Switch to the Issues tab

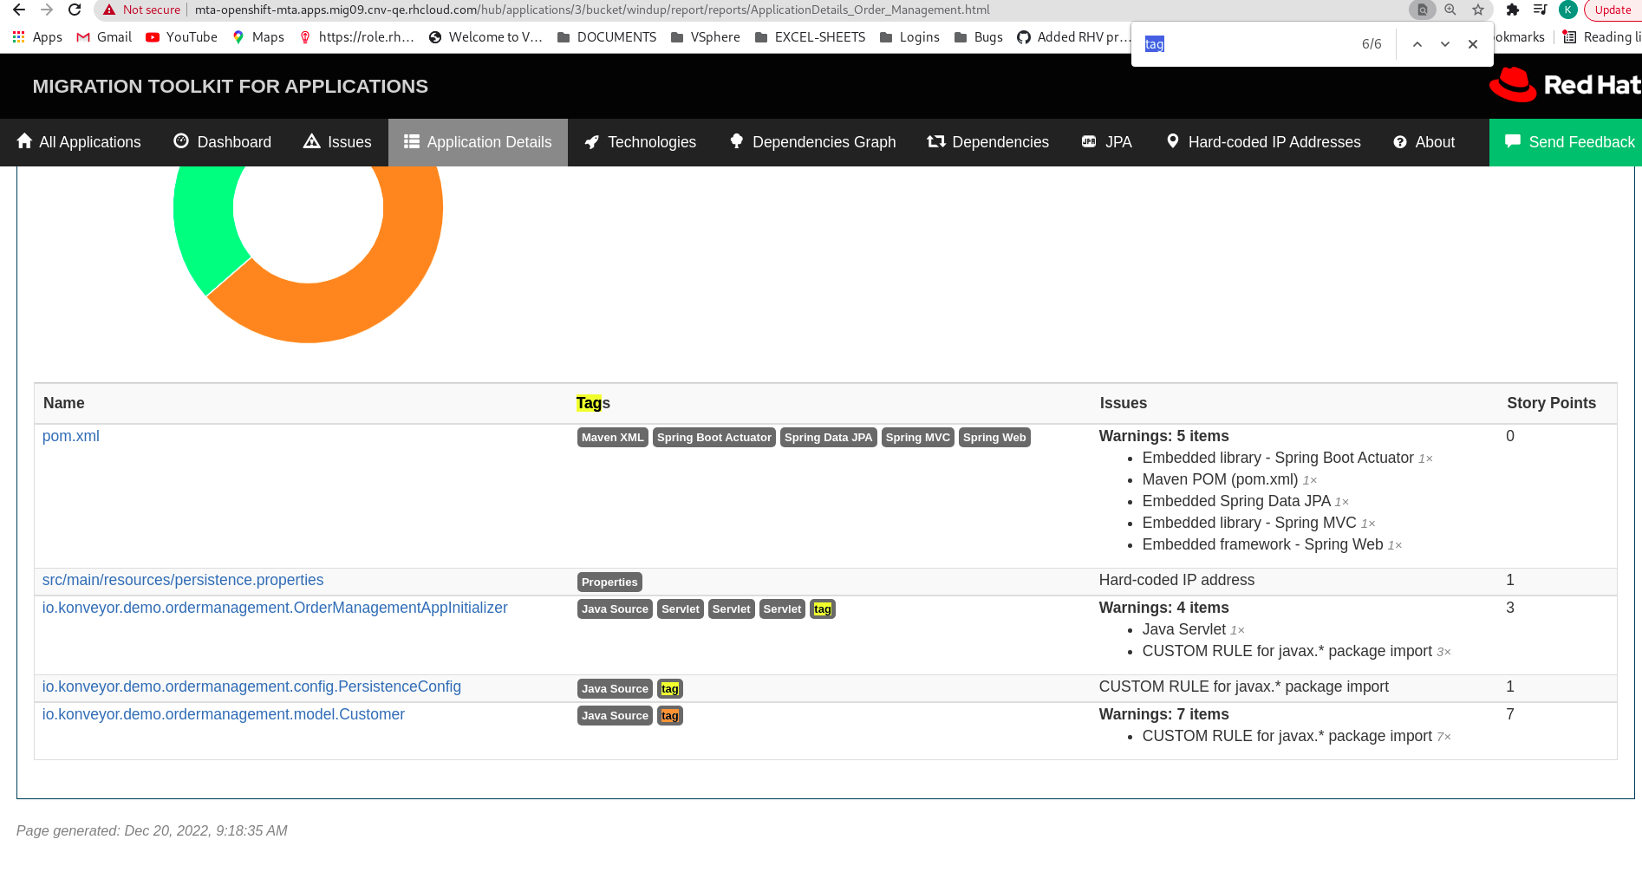click(x=337, y=142)
